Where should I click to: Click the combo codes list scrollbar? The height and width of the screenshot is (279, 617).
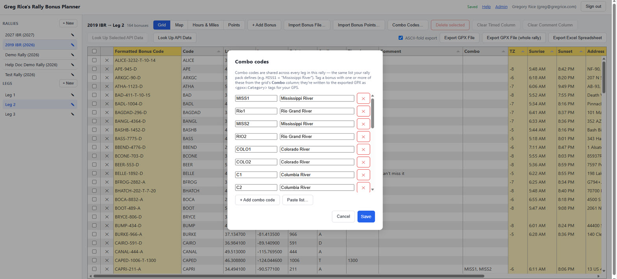coord(373,113)
